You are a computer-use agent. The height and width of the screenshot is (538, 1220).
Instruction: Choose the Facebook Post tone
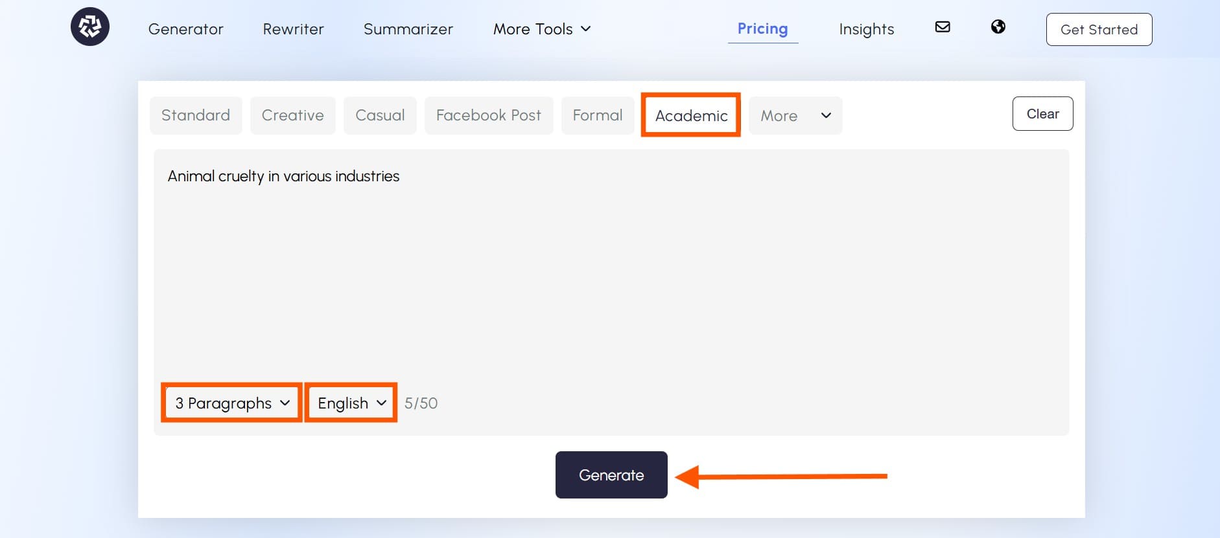pos(489,115)
